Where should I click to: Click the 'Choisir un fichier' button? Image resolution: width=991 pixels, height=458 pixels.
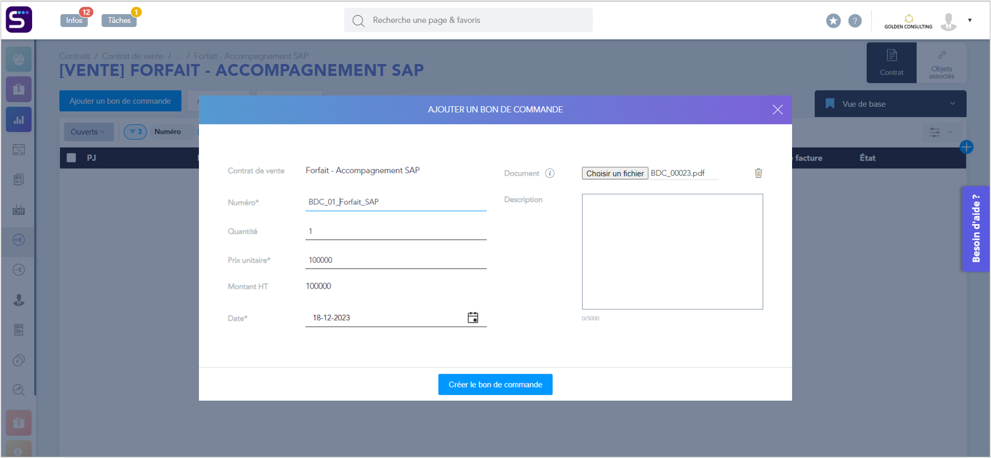click(615, 173)
